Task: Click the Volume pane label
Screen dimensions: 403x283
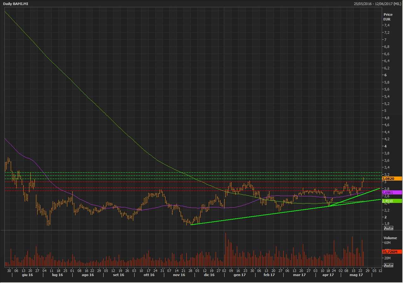Action: (390, 238)
